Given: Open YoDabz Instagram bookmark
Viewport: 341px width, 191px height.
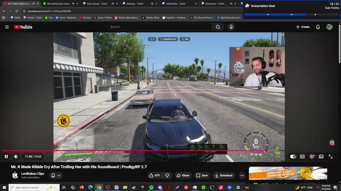Looking at the screenshot, I should coord(127,18).
